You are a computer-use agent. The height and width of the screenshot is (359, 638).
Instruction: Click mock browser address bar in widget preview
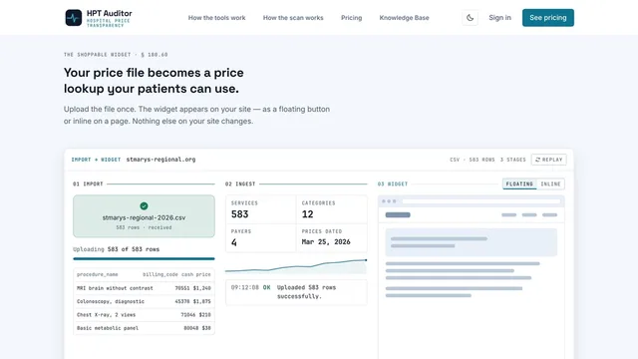(481, 201)
